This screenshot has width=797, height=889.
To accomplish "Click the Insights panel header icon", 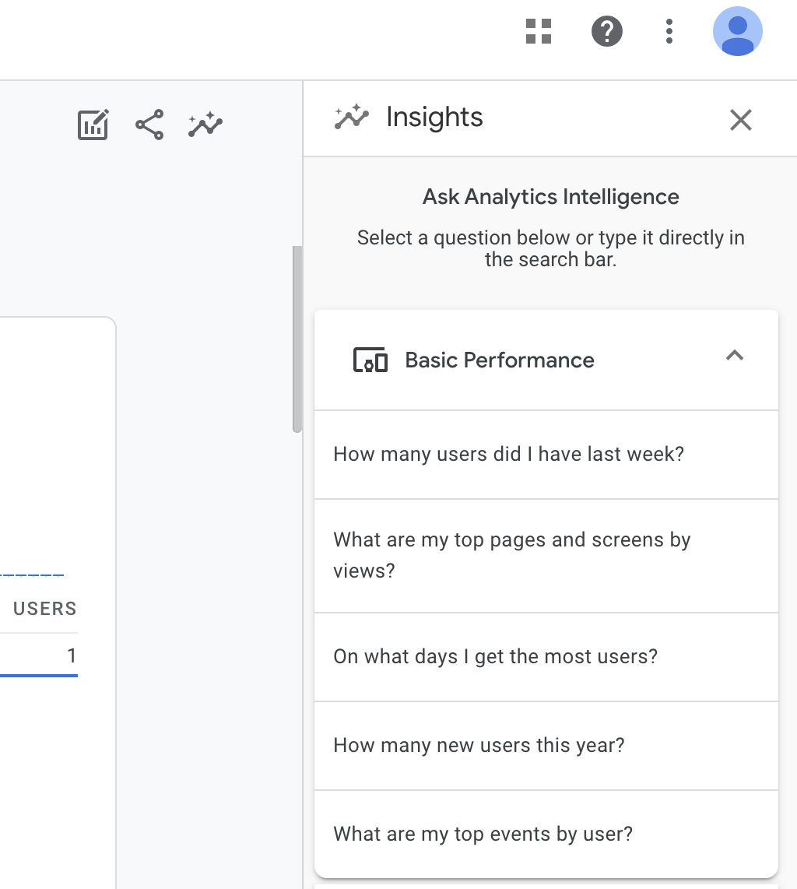I will coord(352,118).
